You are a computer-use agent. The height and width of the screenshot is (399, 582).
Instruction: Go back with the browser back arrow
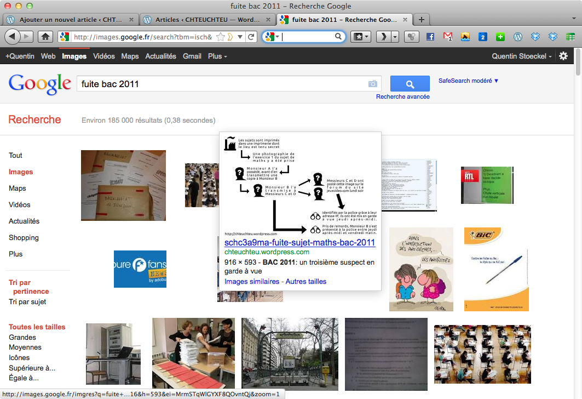pos(12,36)
